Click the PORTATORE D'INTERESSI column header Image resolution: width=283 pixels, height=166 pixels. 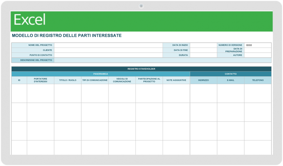[x=40, y=80]
